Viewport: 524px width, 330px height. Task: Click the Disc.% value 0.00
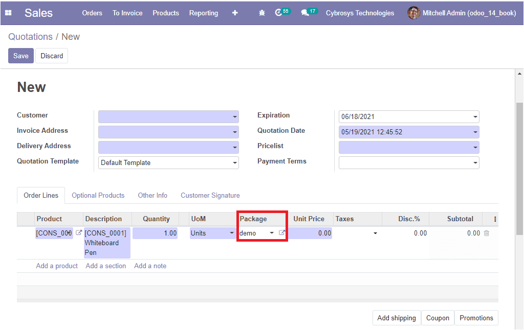420,233
